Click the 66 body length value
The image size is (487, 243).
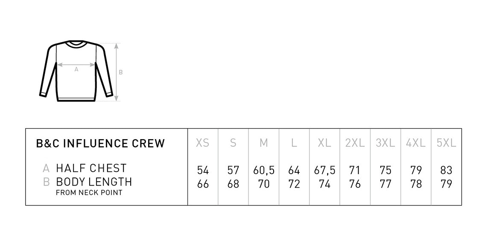coord(203,184)
